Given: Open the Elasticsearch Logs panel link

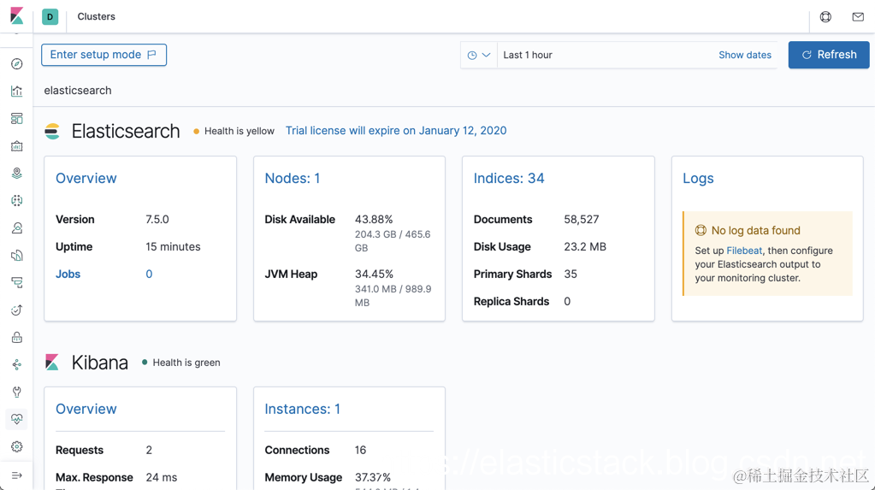Looking at the screenshot, I should tap(698, 178).
